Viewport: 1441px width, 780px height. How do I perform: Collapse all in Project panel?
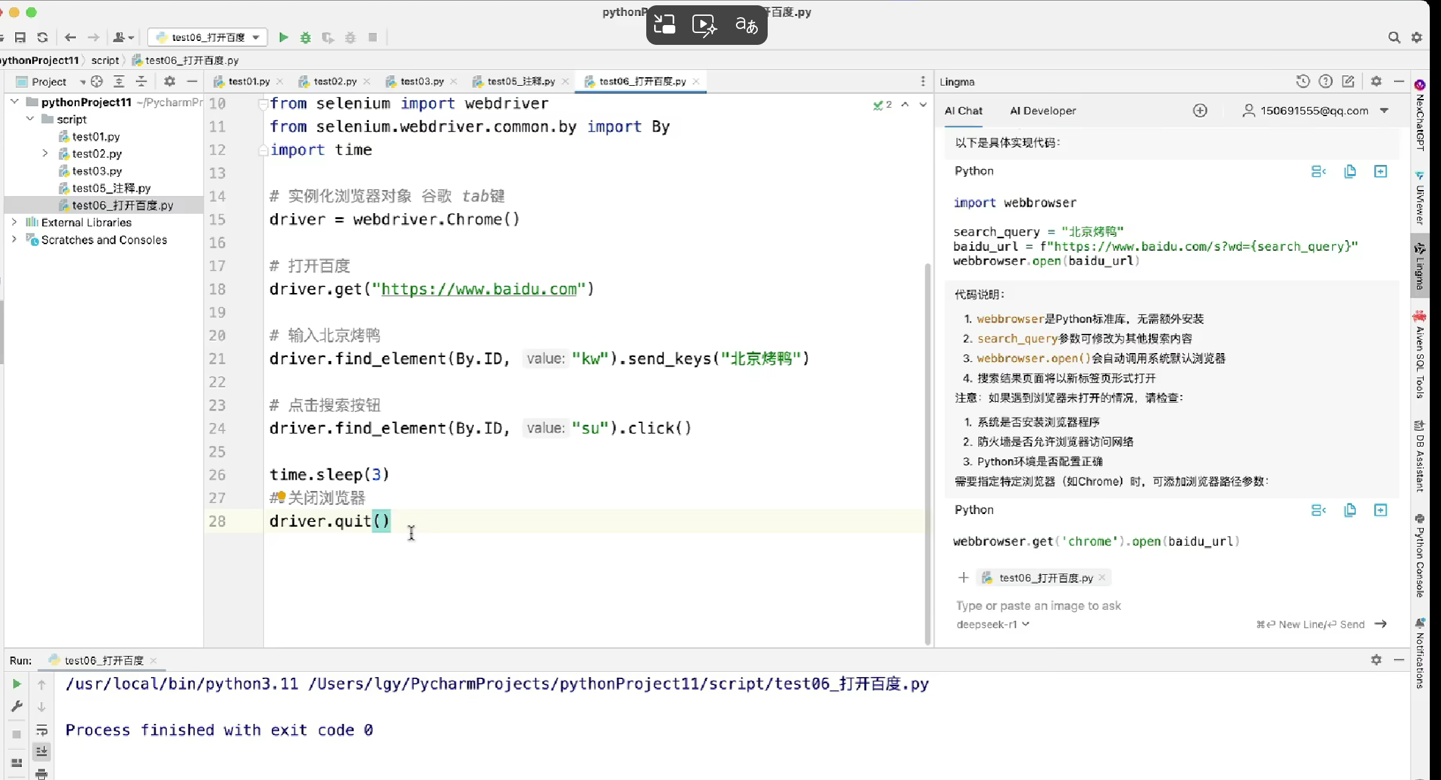(x=141, y=81)
